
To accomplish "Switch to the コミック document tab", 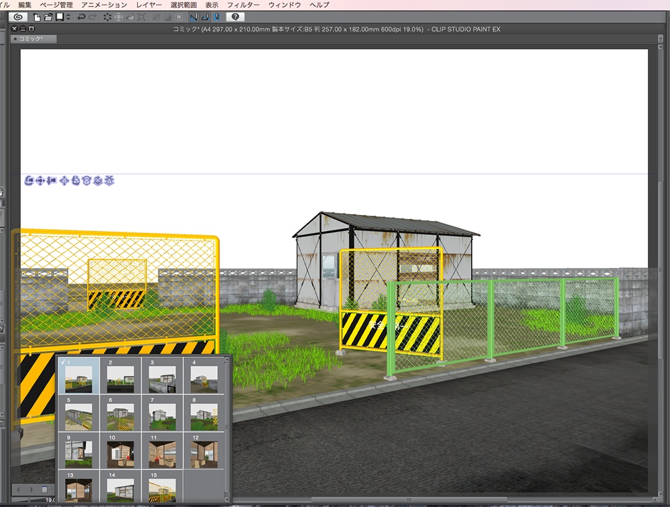I will click(33, 39).
